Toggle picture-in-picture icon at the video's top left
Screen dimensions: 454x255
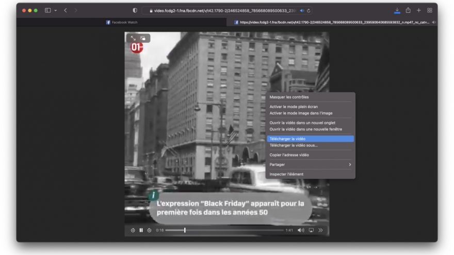tap(143, 38)
